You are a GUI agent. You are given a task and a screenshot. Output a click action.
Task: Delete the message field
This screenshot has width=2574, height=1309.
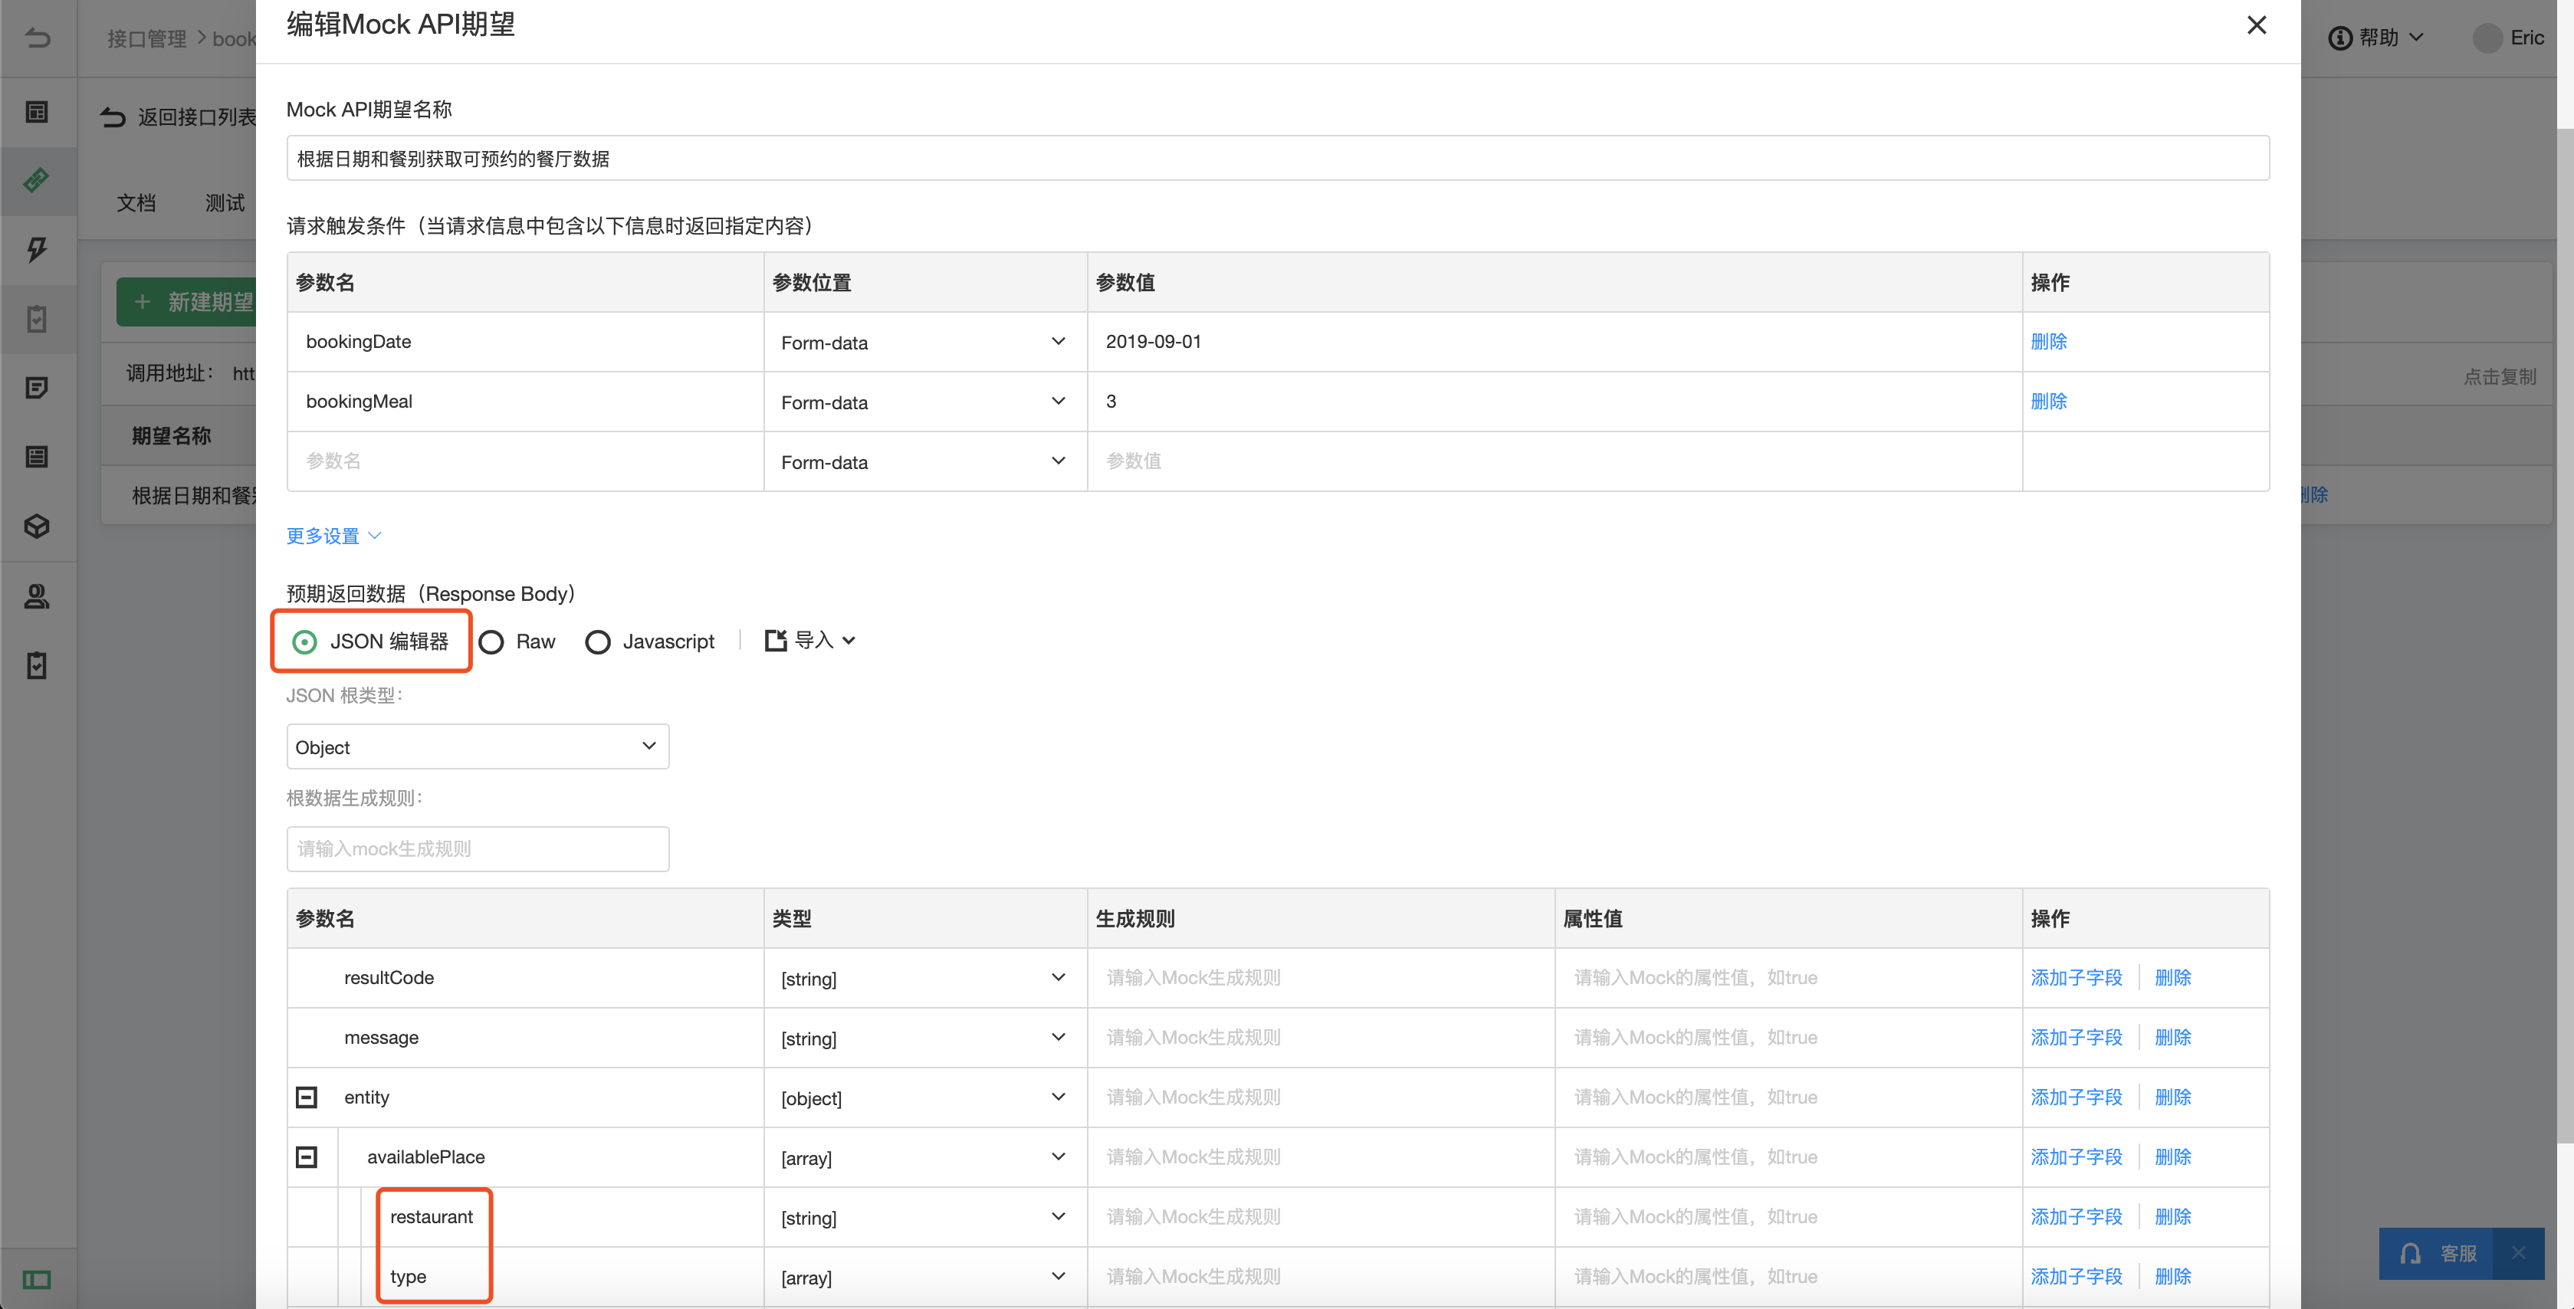click(2173, 1038)
